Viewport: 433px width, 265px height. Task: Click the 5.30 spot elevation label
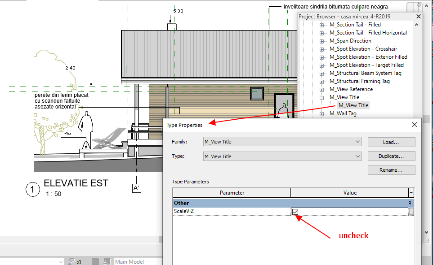(x=178, y=11)
